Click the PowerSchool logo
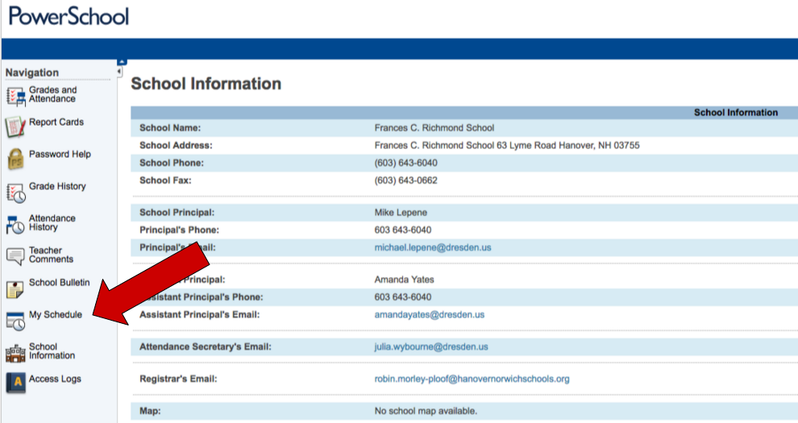798x423 pixels. [x=69, y=16]
